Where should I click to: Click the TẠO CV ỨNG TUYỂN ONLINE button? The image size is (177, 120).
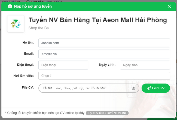point(107,113)
